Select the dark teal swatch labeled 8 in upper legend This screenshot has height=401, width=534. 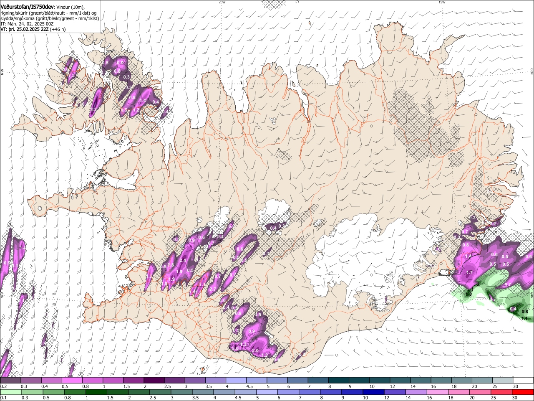(x=339, y=381)
